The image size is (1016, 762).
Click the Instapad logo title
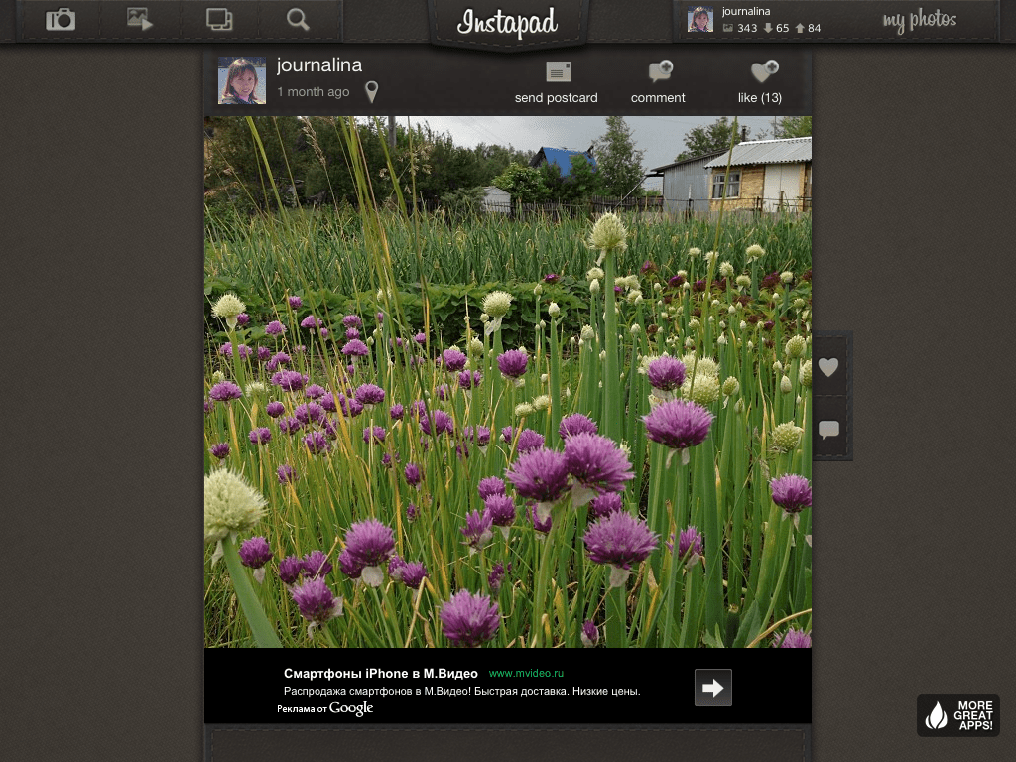click(507, 23)
